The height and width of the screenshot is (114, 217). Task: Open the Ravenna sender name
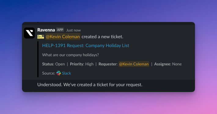coord(46,30)
